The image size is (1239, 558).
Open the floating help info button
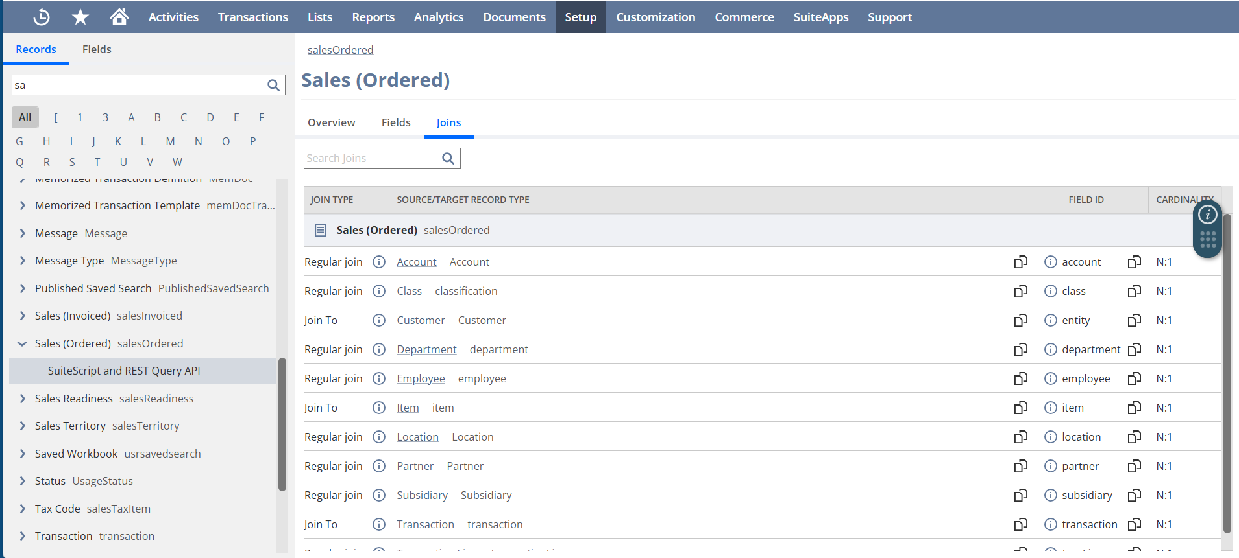(x=1207, y=215)
